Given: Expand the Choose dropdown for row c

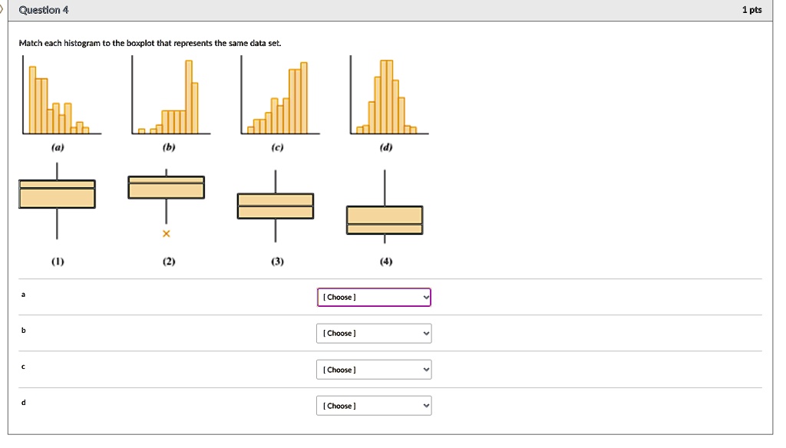Looking at the screenshot, I should click(374, 370).
